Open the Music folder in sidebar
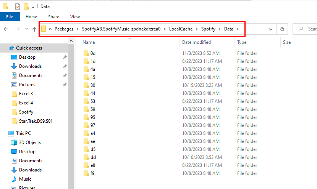The image size is (317, 189). (25, 179)
